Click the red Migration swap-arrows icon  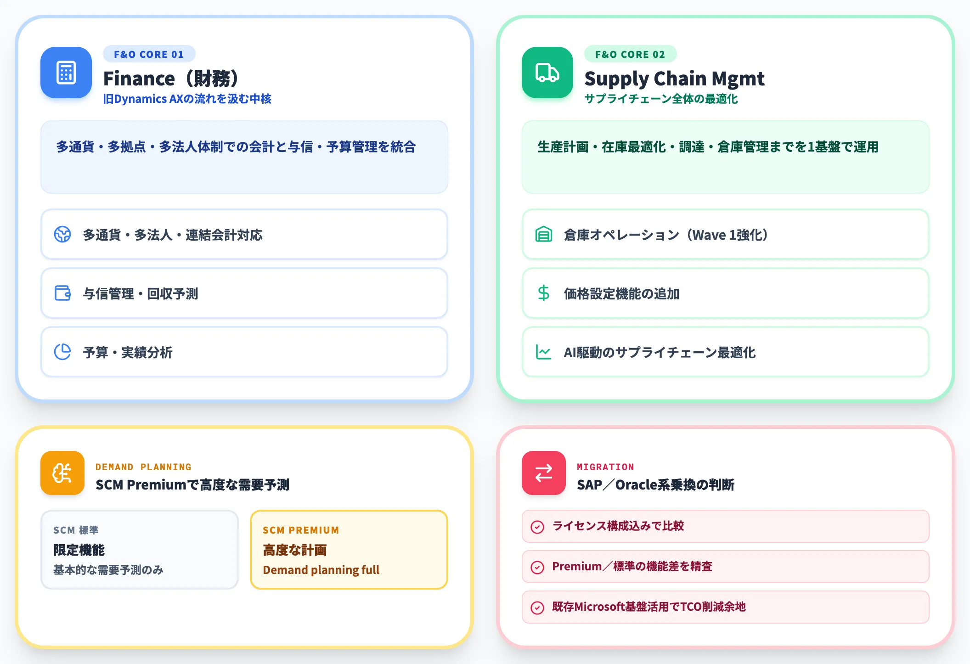tap(544, 473)
